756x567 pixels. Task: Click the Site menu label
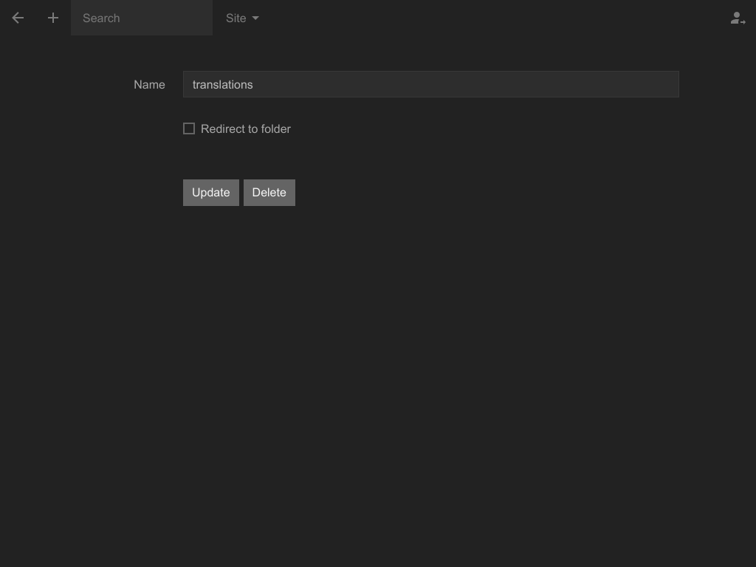click(x=236, y=18)
